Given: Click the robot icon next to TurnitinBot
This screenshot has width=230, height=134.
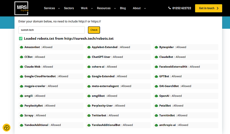Looking at the screenshot, I should pos(156,116).
